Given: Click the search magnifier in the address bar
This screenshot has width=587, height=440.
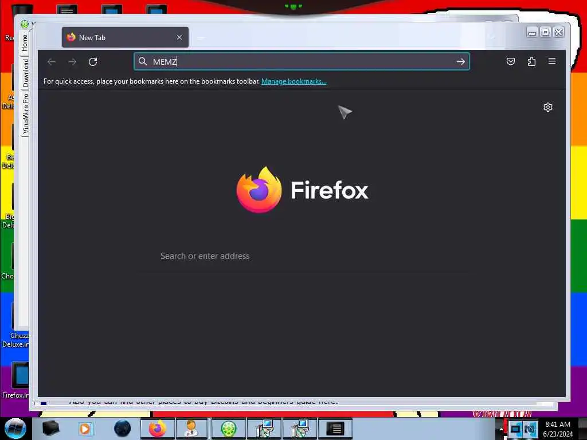Looking at the screenshot, I should (x=143, y=61).
